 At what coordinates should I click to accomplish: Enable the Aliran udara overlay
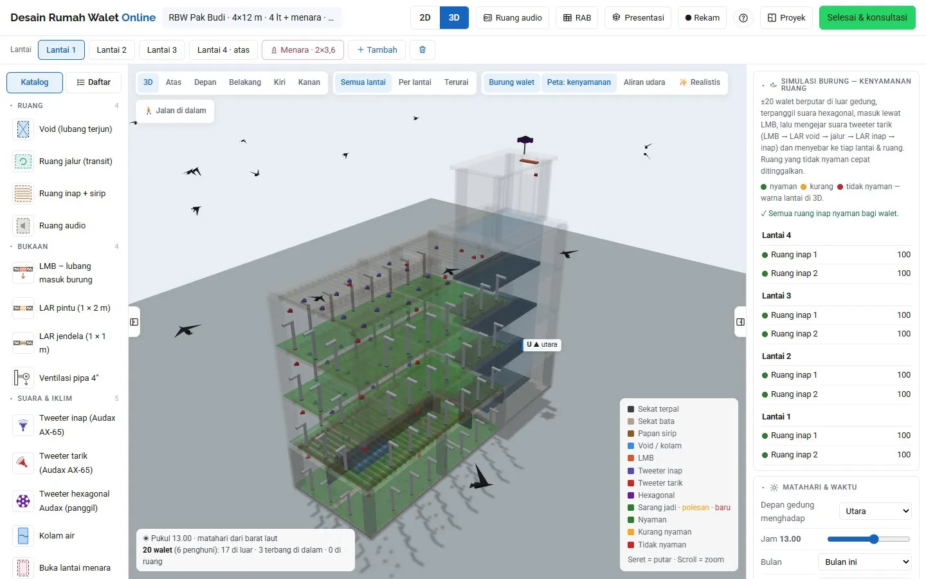click(x=644, y=82)
